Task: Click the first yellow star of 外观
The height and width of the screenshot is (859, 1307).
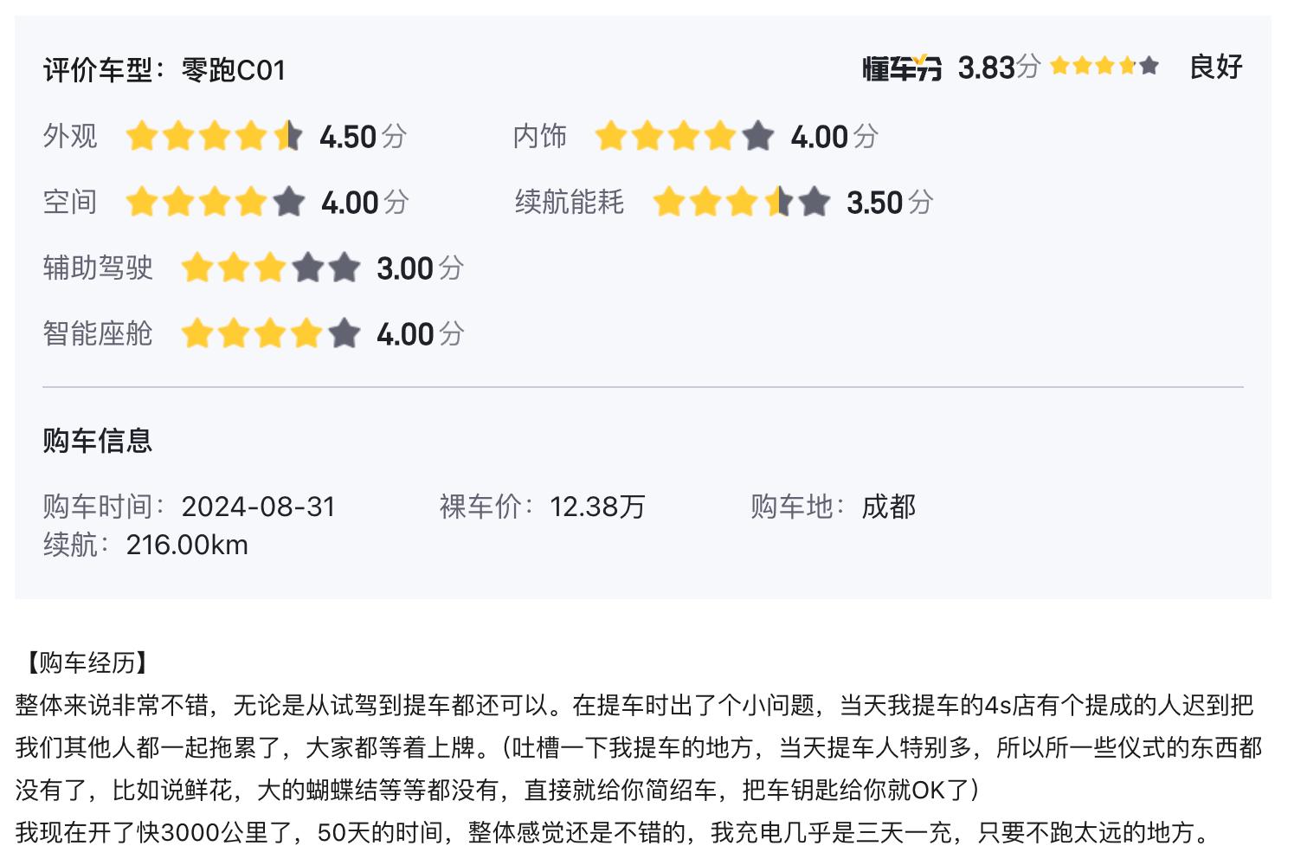Action: 142,136
